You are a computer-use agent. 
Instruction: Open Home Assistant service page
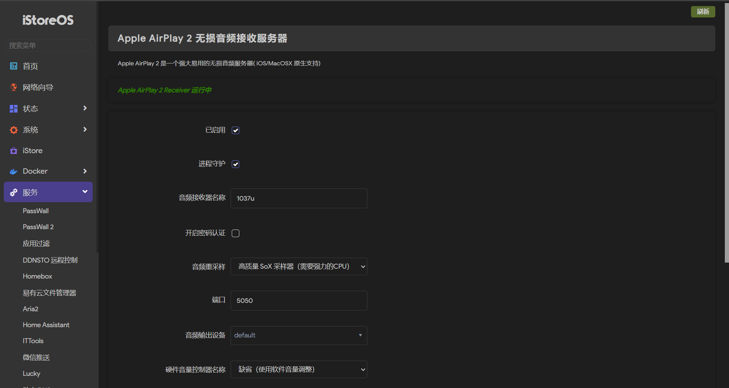(46, 325)
